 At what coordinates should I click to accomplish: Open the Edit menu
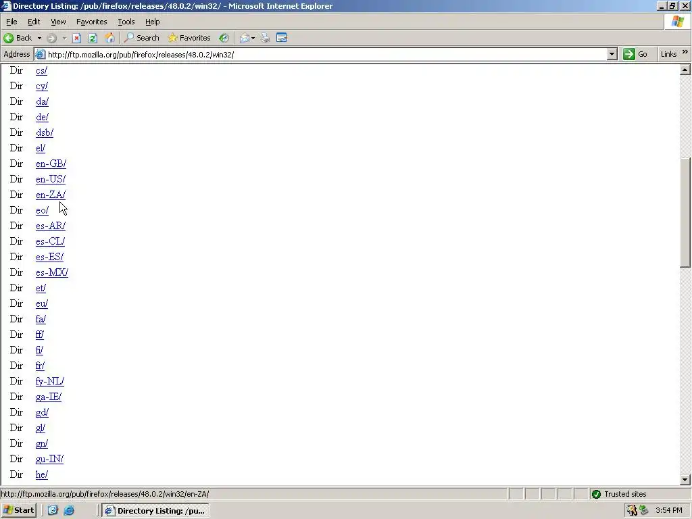pyautogui.click(x=34, y=22)
